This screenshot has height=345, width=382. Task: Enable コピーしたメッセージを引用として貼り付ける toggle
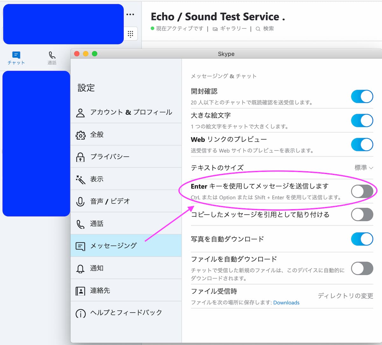click(362, 214)
